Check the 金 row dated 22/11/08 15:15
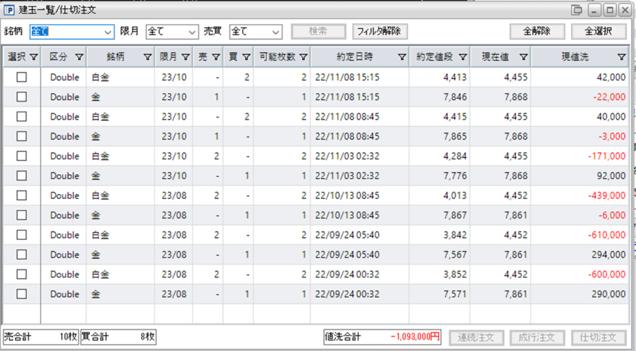This screenshot has width=636, height=351. click(22, 97)
